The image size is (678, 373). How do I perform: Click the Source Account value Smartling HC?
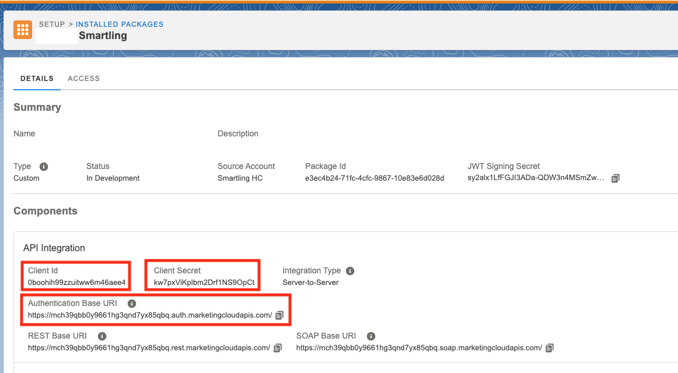pos(240,178)
